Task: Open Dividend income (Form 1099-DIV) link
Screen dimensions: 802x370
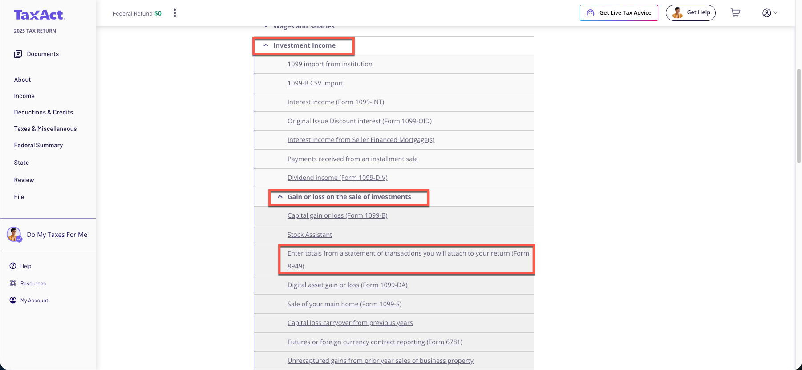Action: pyautogui.click(x=337, y=178)
